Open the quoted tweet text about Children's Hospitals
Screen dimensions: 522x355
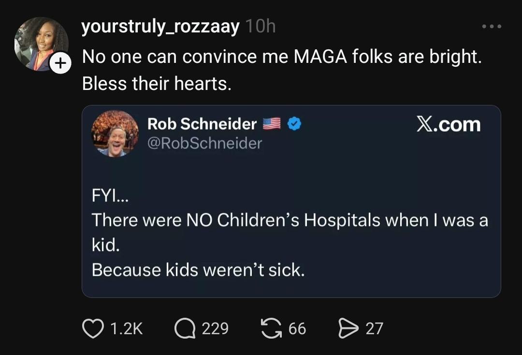[290, 233]
